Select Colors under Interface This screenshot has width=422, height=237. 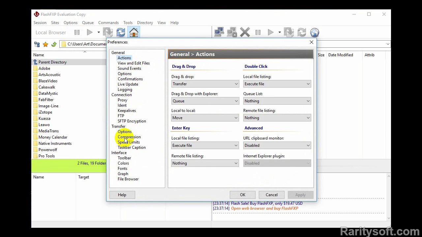(123, 163)
